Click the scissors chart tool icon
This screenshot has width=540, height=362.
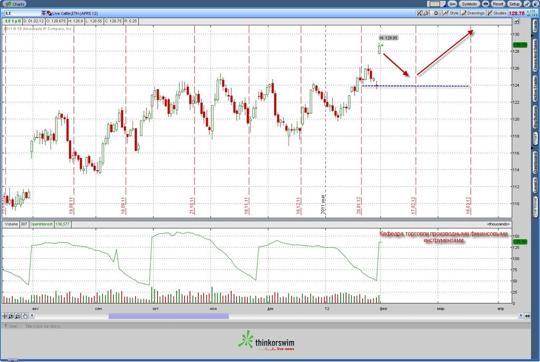point(419,13)
